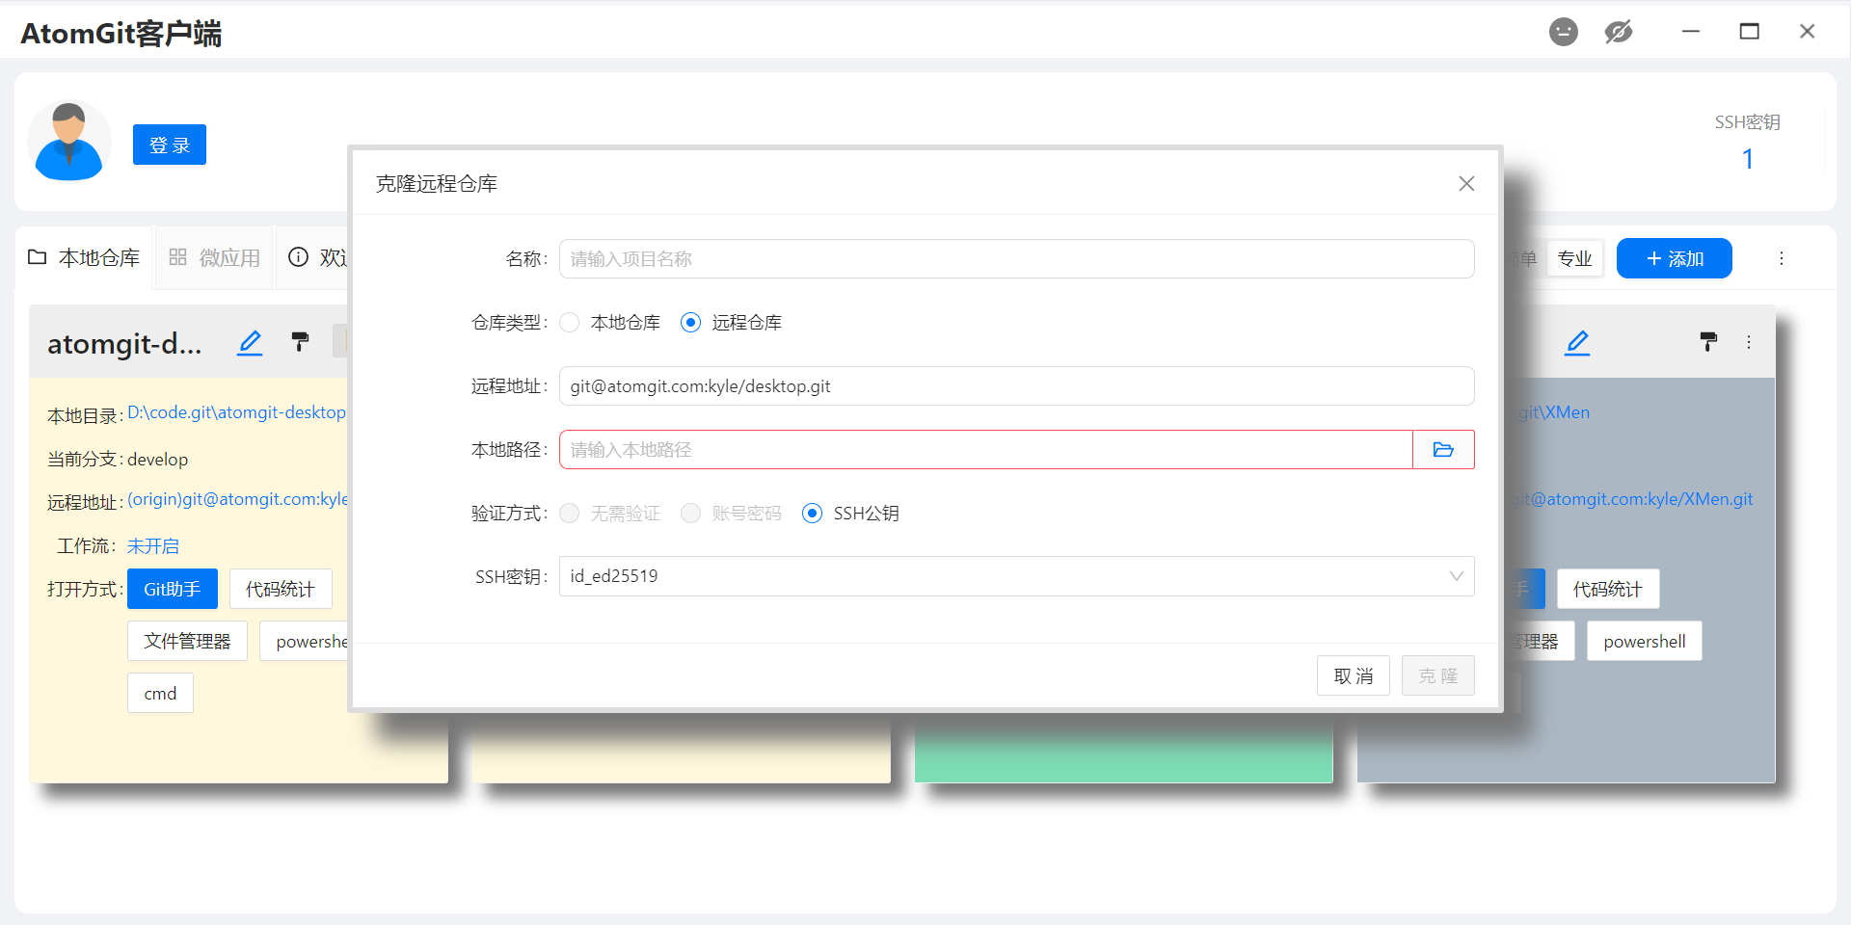
Task: Click the 本地路径 local path input
Action: coord(985,449)
